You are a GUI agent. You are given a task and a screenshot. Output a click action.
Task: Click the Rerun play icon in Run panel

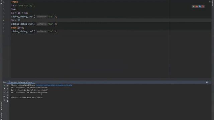click(4, 86)
